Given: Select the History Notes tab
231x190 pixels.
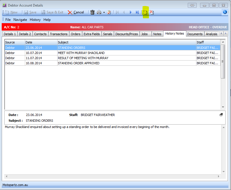Looking at the screenshot, I should pos(175,33).
